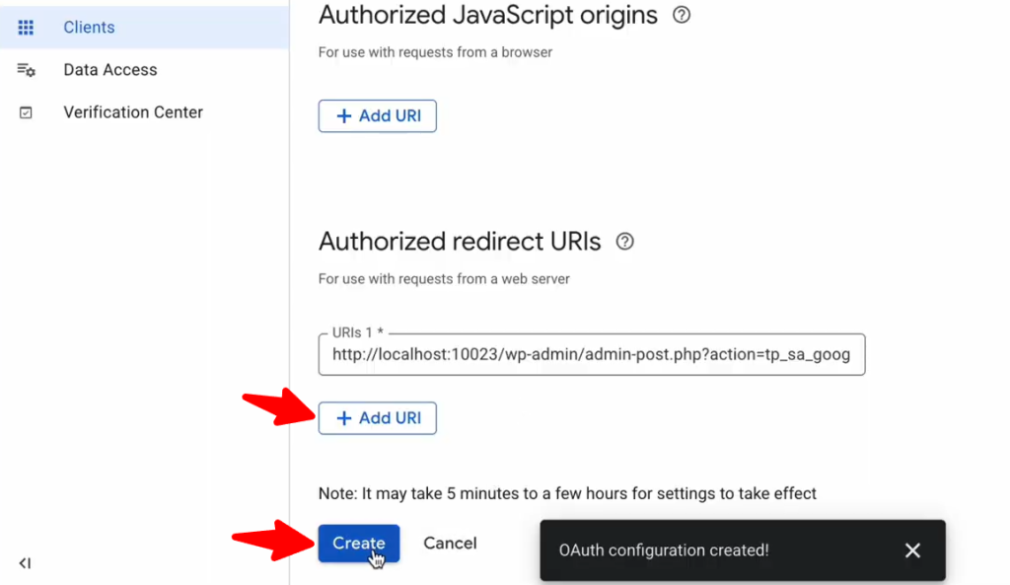Add another Authorized redirect URI
1010x585 pixels.
click(x=378, y=418)
